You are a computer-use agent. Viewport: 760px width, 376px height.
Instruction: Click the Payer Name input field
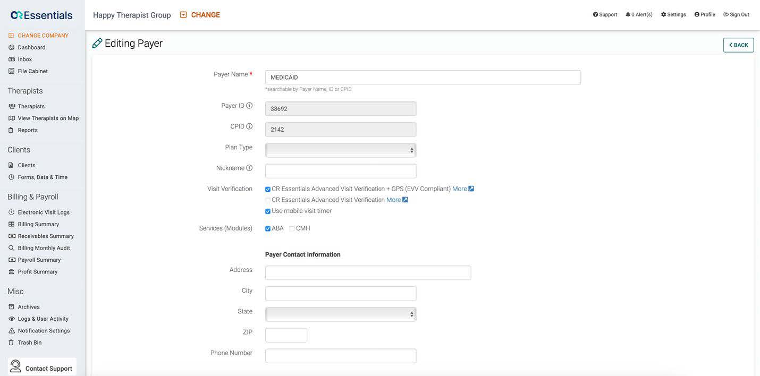423,77
